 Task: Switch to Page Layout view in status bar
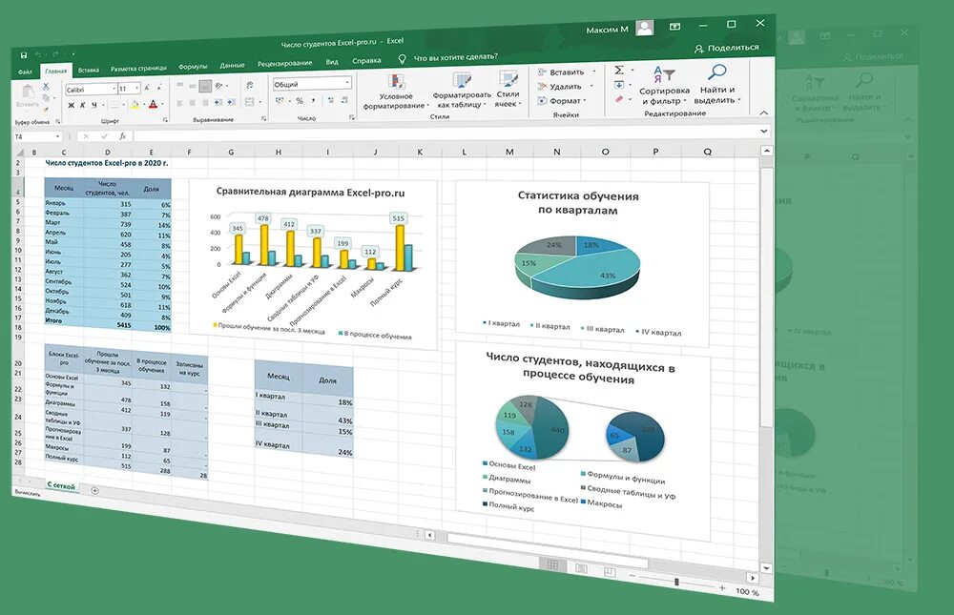(x=581, y=568)
